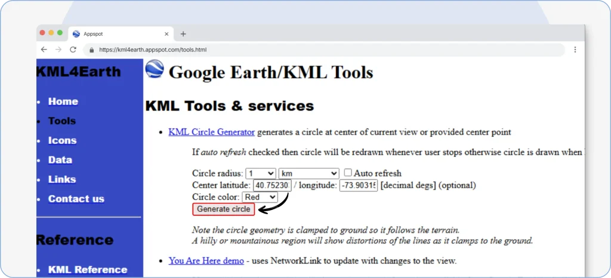Image resolution: width=611 pixels, height=278 pixels.
Task: Click the Google Earth logo by heading
Action: point(155,69)
